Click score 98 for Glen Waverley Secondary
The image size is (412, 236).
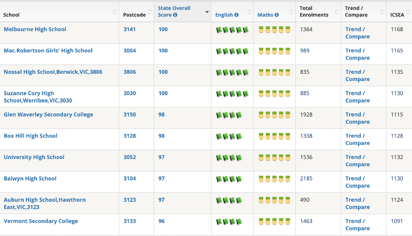(161, 115)
